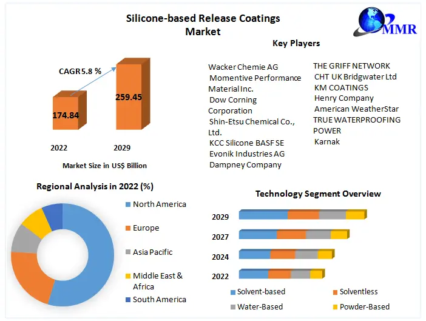Select Europe orange donut segment
This screenshot has width=426, height=321.
(30, 276)
